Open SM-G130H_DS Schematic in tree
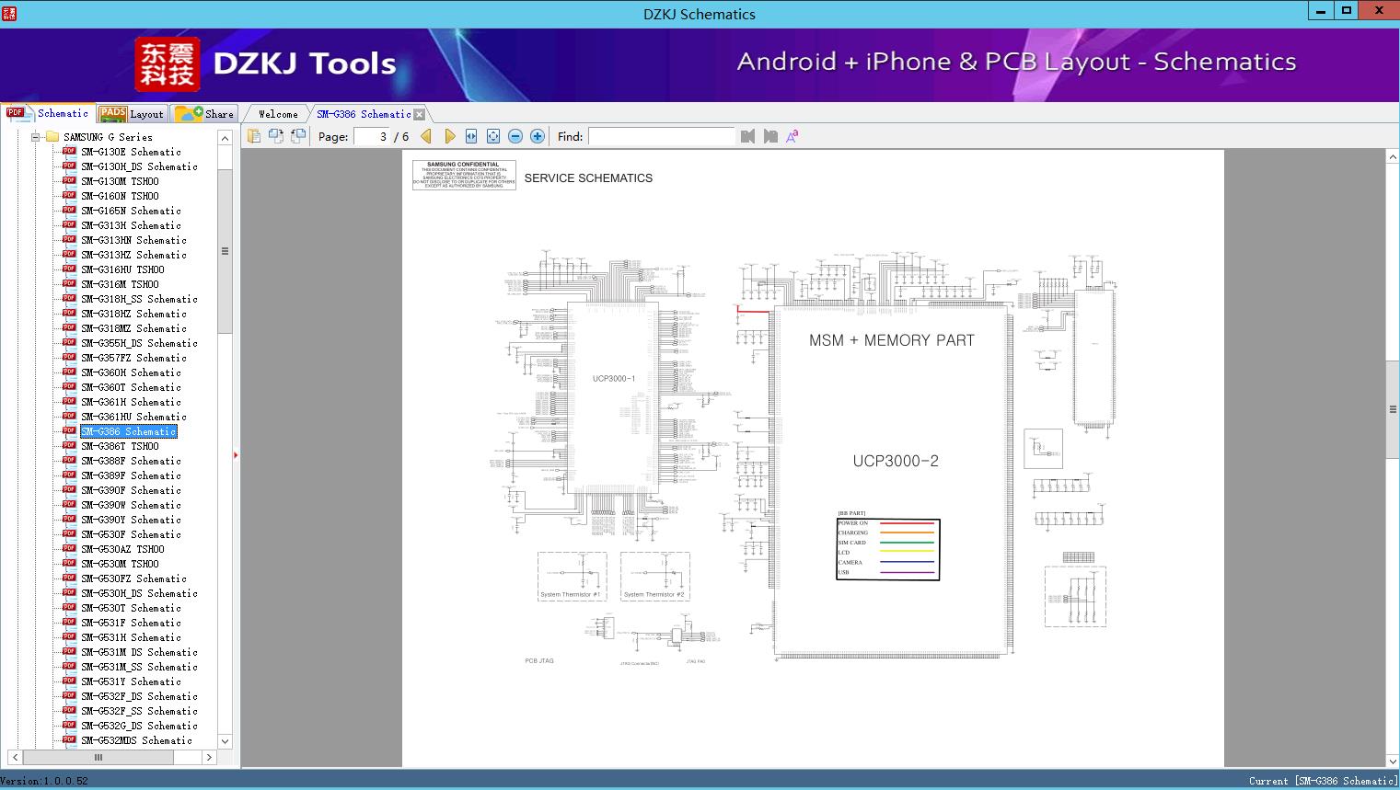Viewport: 1400px width, 790px height. (139, 166)
